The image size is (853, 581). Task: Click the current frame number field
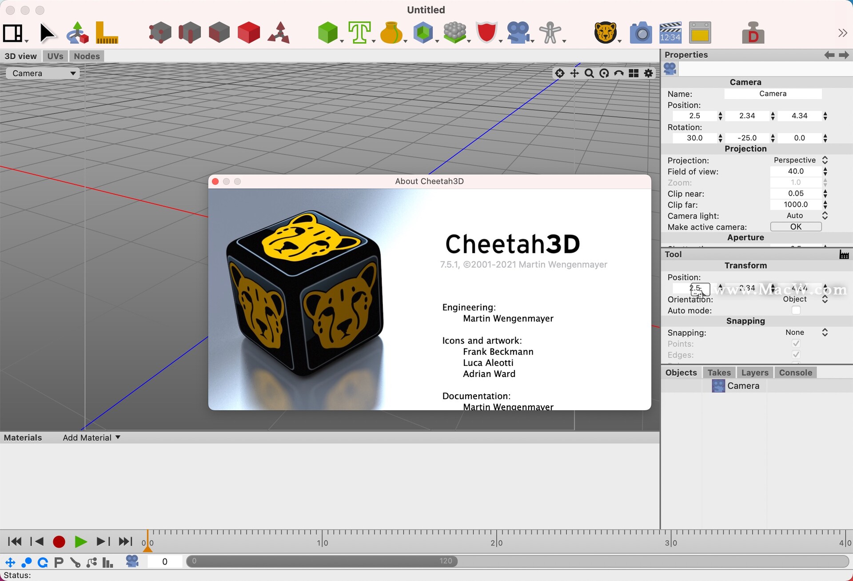(165, 561)
